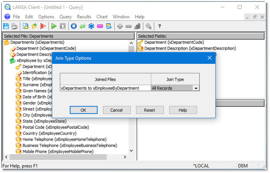Select Departments (xDepartments) tree root
This screenshot has width=270, height=173.
pos(37,42)
